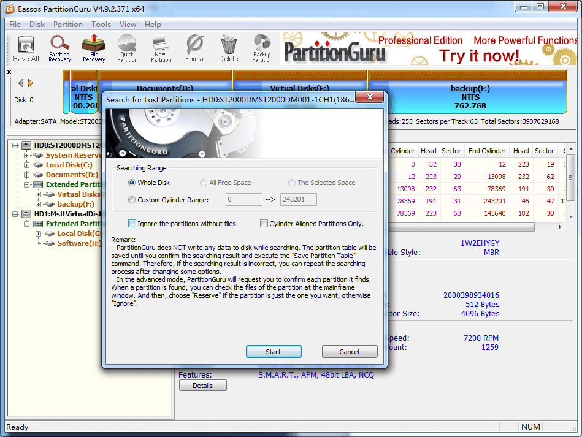Expand the Virtual Disks tree node
Screen dimensions: 582x437
pyautogui.click(x=38, y=194)
